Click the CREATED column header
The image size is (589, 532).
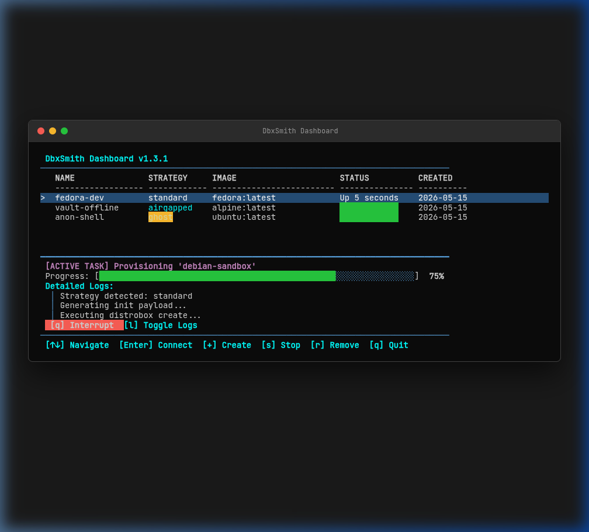coord(435,178)
